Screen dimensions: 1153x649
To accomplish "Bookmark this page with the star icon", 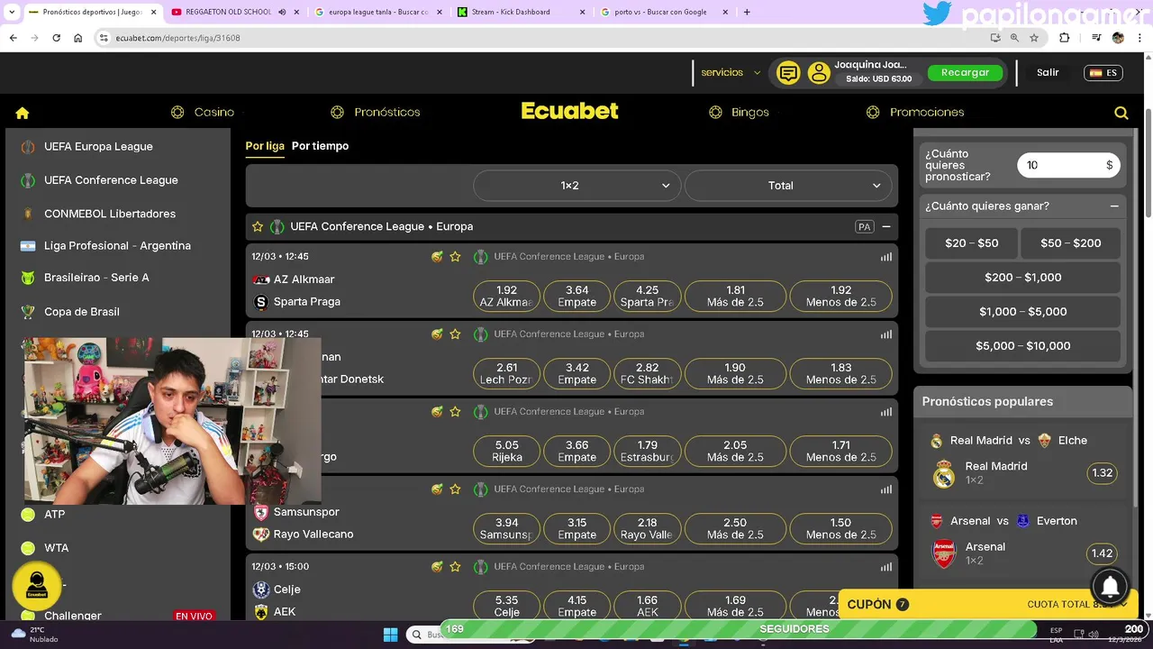I will [x=1034, y=38].
